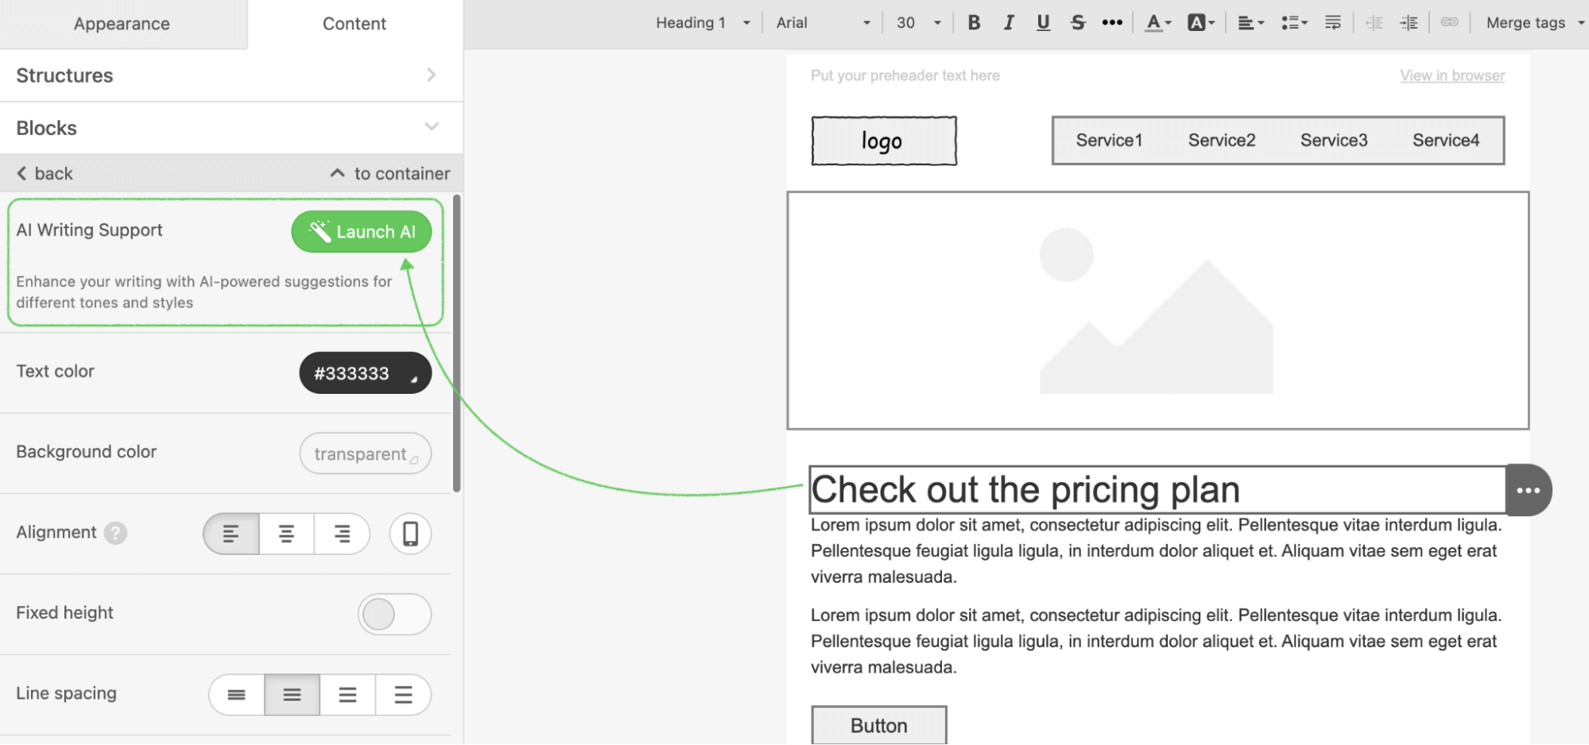
Task: Choose the widest line spacing
Action: (403, 695)
